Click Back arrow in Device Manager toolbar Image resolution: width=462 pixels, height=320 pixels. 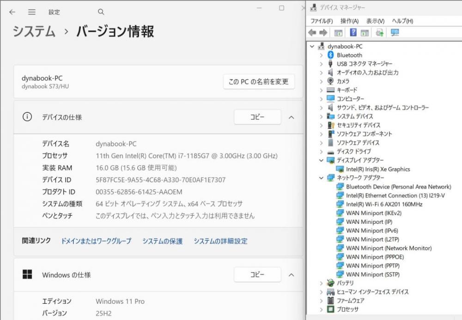[312, 32]
